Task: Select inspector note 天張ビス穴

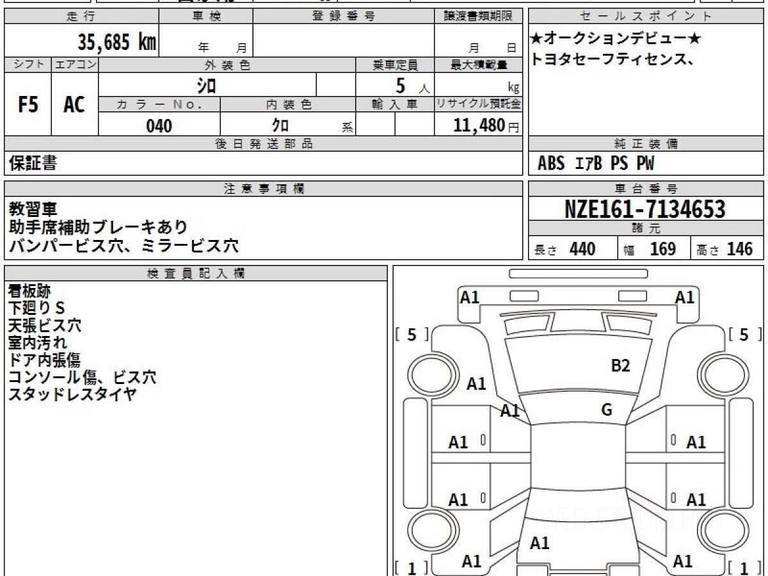Action: 45,326
